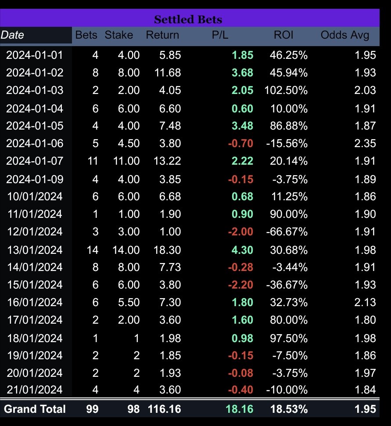Click the date cell 19/01/2024
This screenshot has height=426, width=391.
tap(35, 355)
